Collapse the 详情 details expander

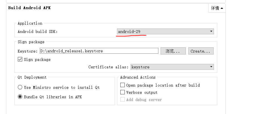(217, 8)
